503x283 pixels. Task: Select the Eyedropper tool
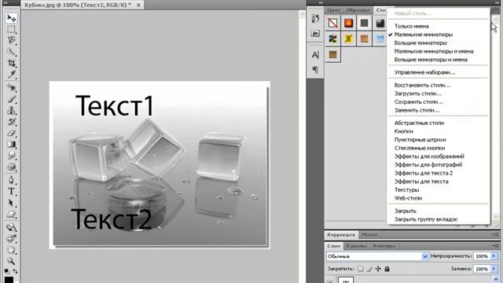pos(11,75)
